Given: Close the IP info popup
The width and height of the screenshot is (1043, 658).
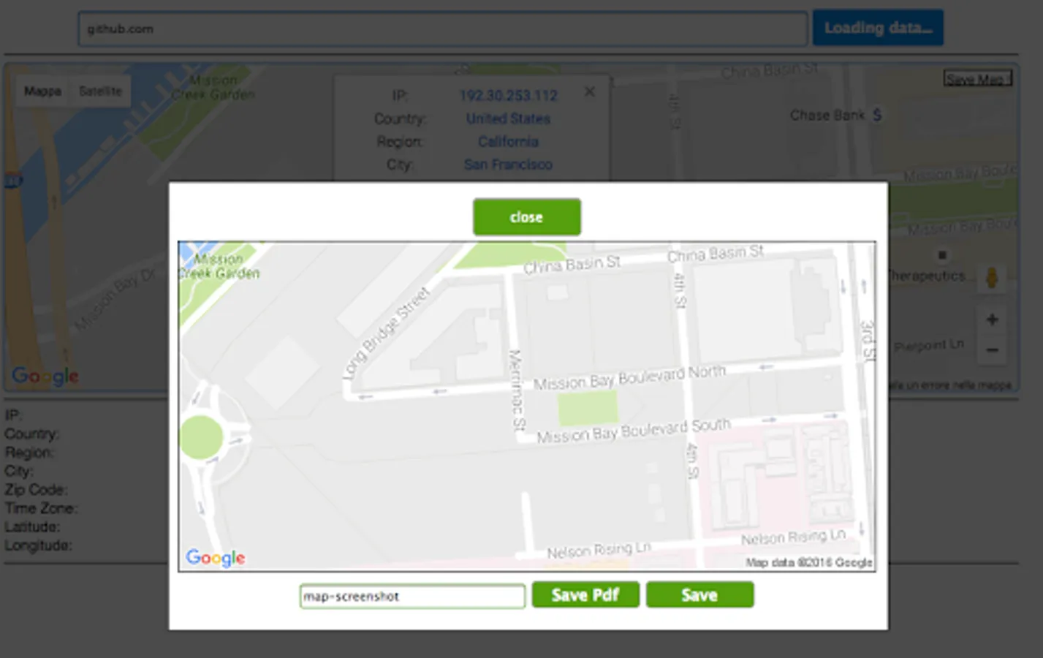Looking at the screenshot, I should coord(590,91).
